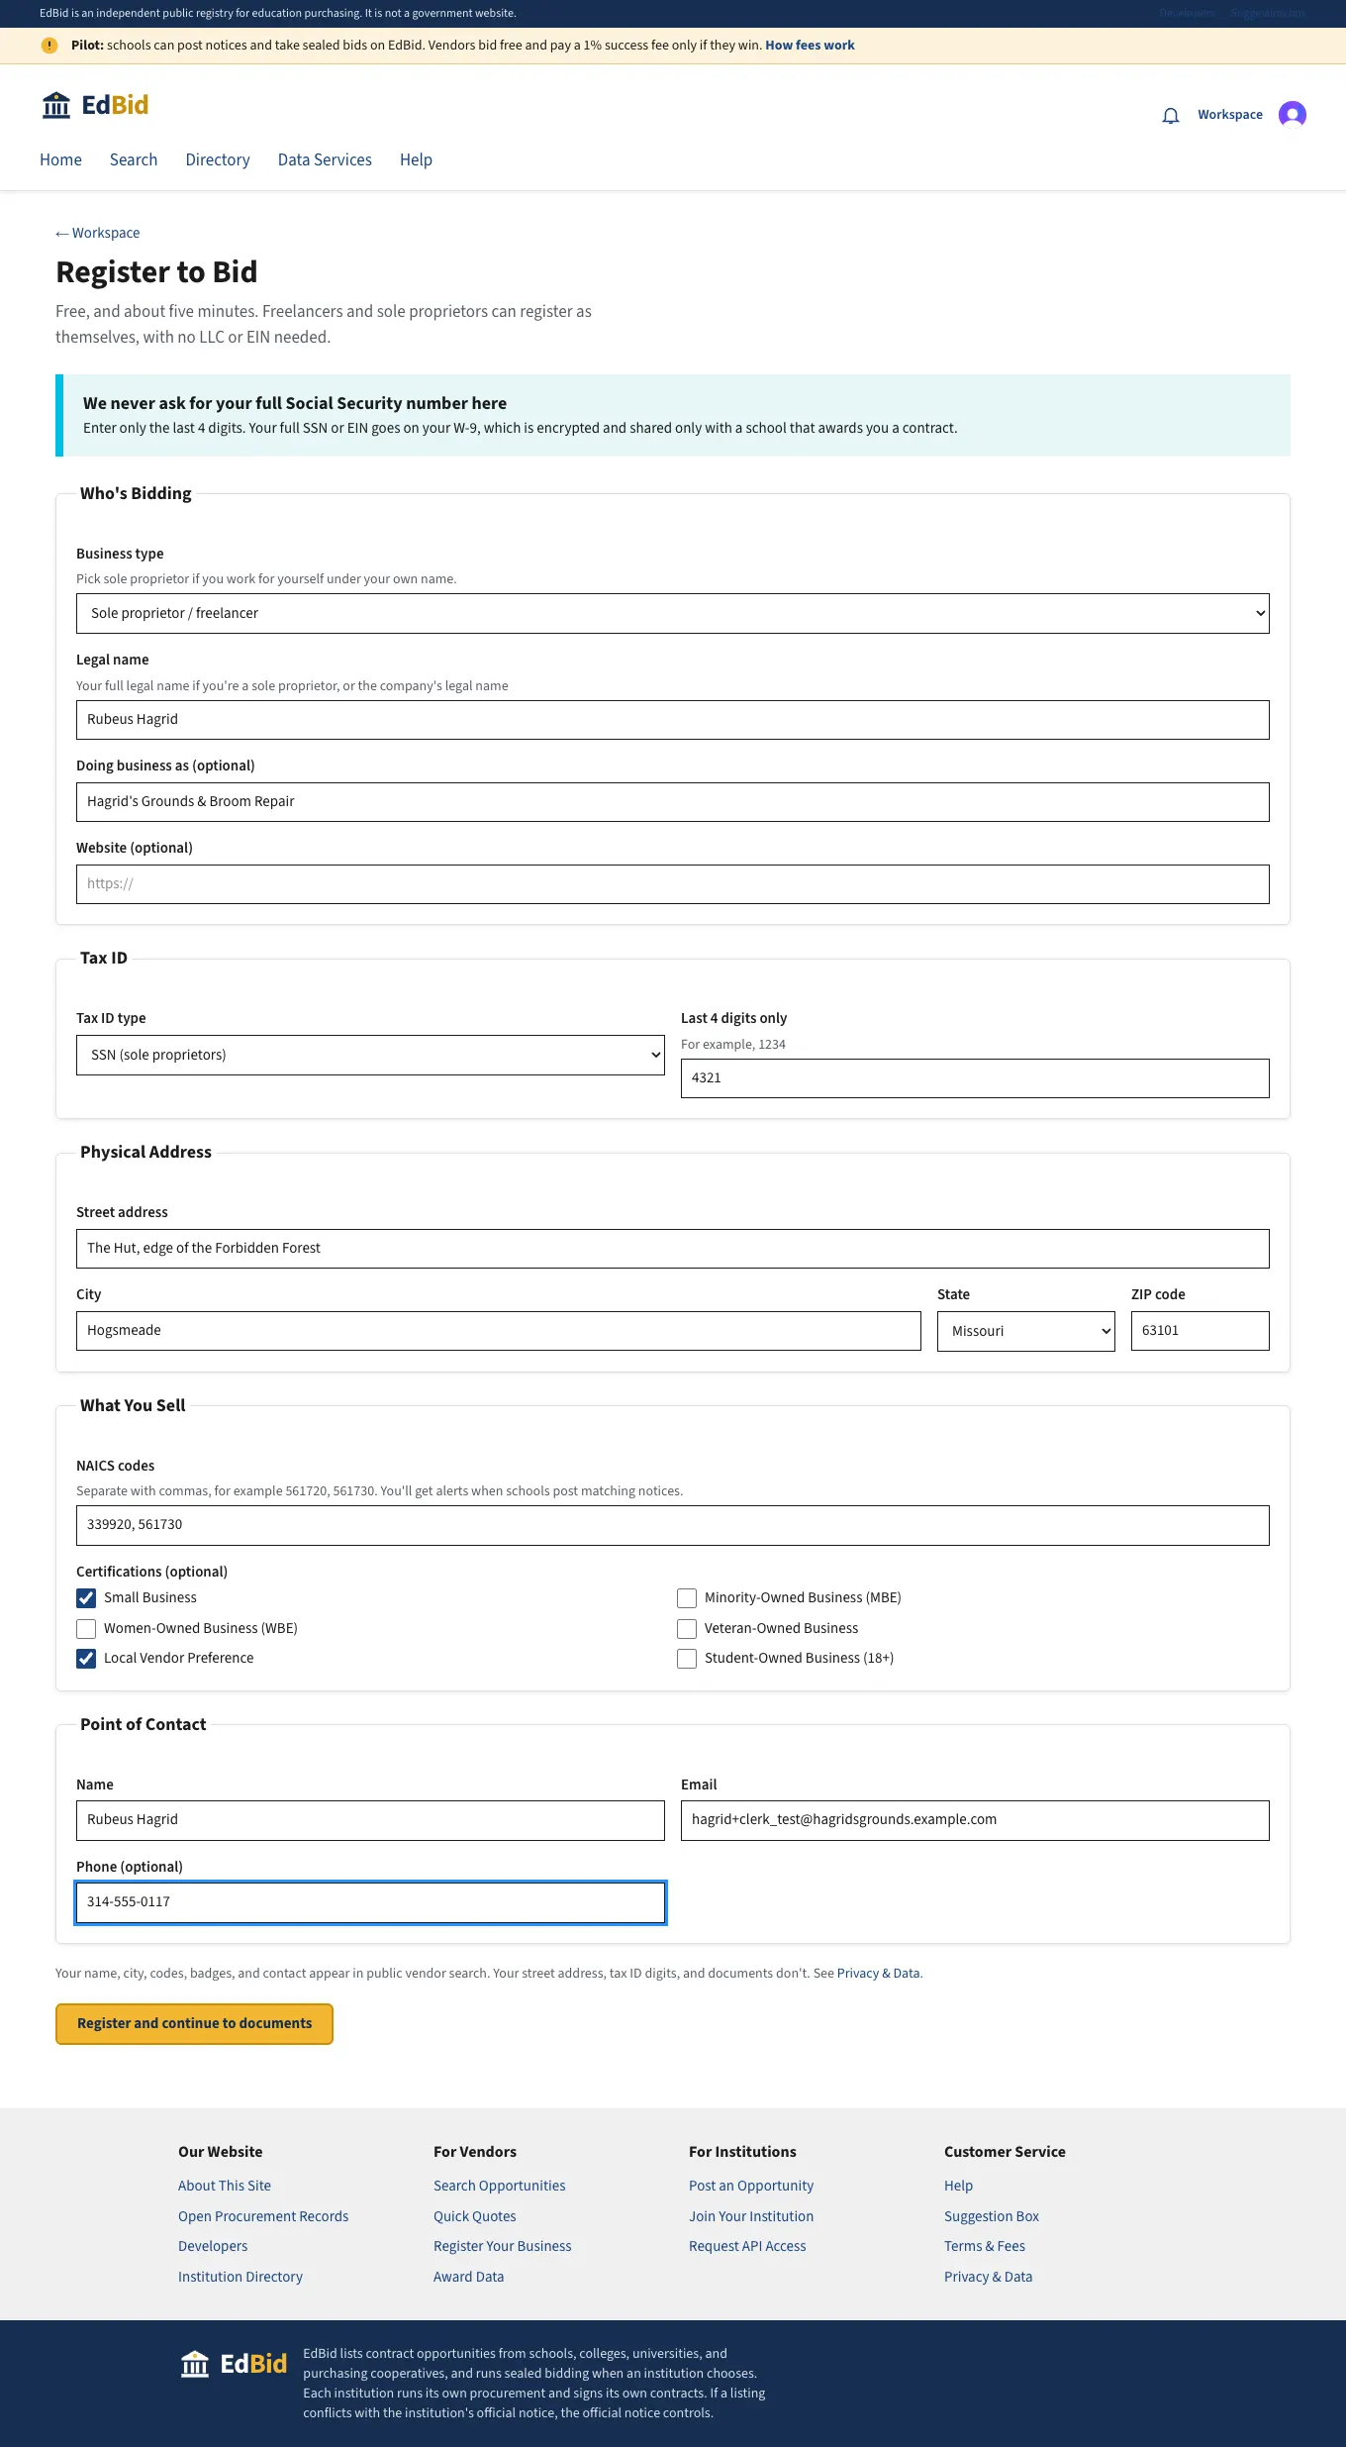Screen dimensions: 1346x2447
Task: Click Register and continue to documents
Action: [x=194, y=2024]
